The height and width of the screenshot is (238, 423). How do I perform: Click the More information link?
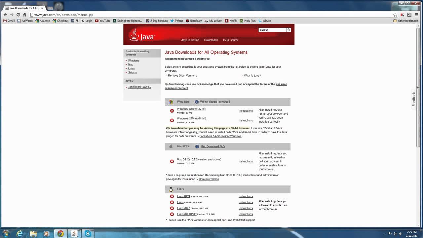pos(209,179)
